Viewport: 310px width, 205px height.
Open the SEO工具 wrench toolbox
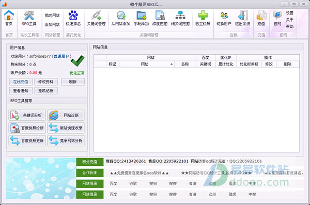coord(29,18)
